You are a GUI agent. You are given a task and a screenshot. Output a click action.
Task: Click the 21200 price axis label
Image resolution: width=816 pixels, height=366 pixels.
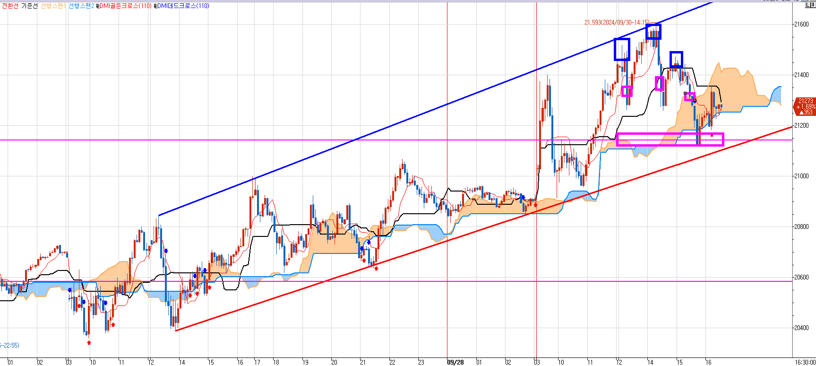802,125
